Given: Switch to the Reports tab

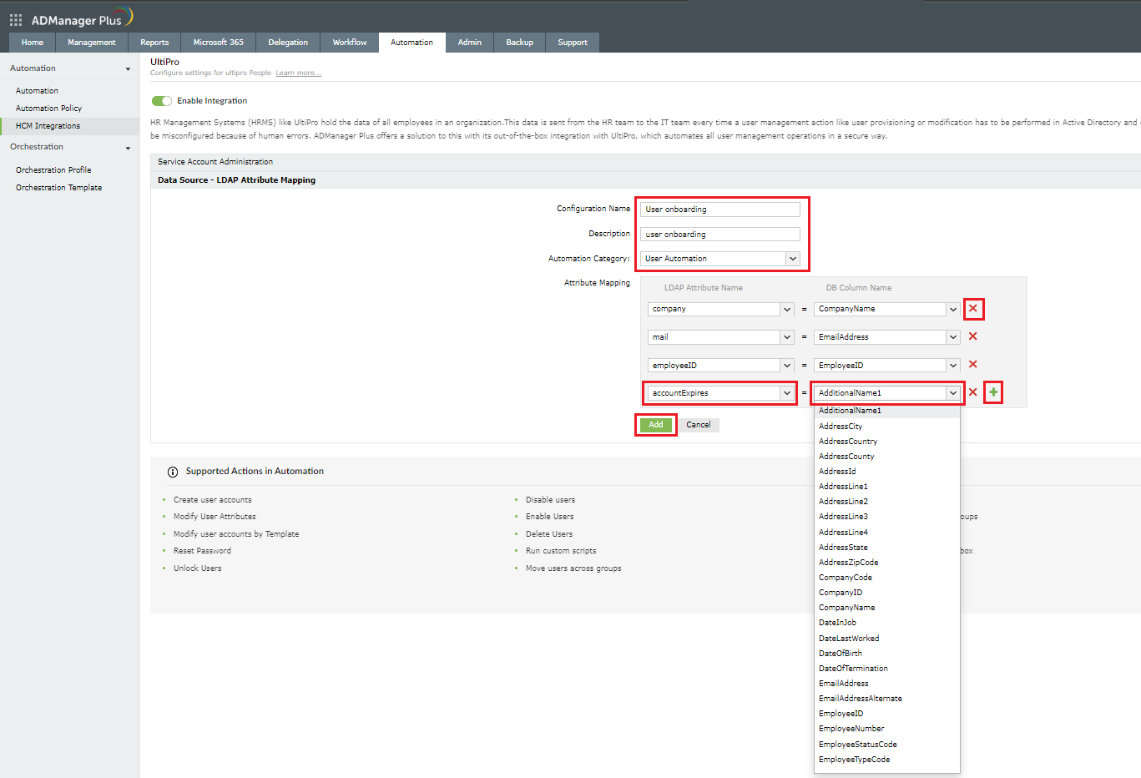Looking at the screenshot, I should point(154,43).
